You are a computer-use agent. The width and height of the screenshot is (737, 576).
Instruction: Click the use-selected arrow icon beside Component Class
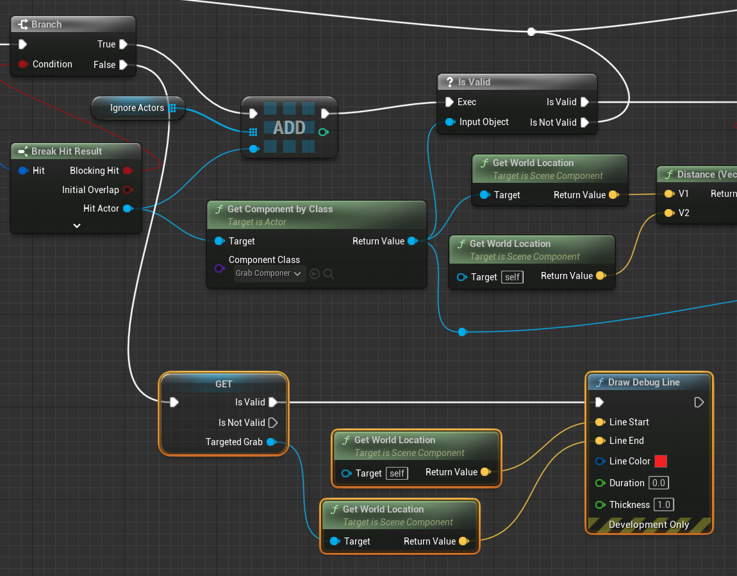(x=315, y=274)
